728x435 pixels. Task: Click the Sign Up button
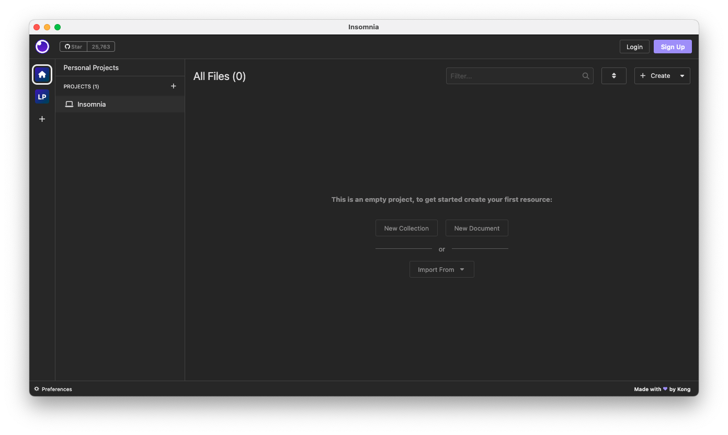pos(673,47)
